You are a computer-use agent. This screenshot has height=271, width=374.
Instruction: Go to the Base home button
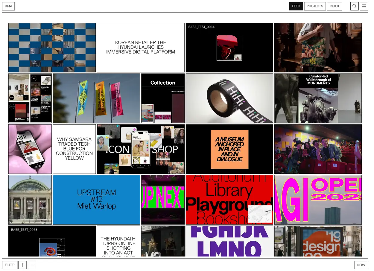tap(8, 6)
